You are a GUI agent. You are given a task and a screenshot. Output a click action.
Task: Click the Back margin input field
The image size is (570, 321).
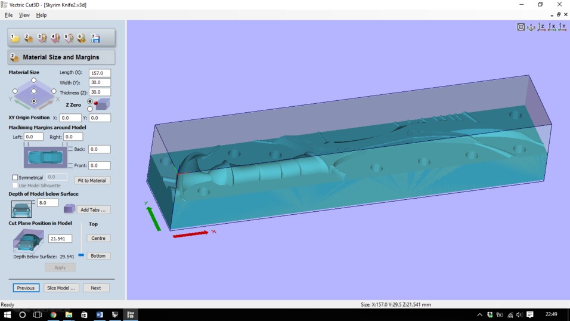[99, 149]
